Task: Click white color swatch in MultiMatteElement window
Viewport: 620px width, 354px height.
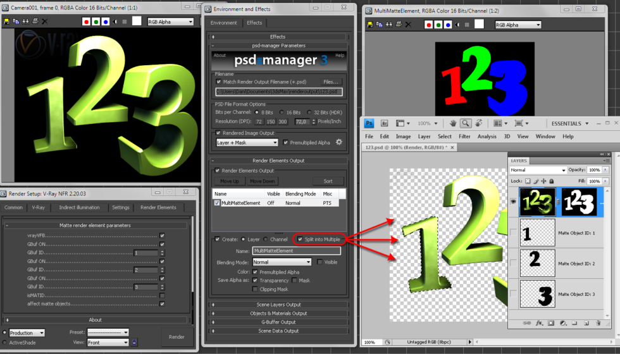Action: (x=479, y=25)
